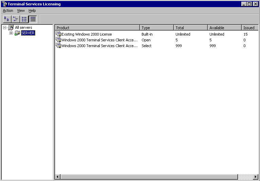Select the All servers tree label
The image size is (260, 181).
pyautogui.click(x=23, y=27)
